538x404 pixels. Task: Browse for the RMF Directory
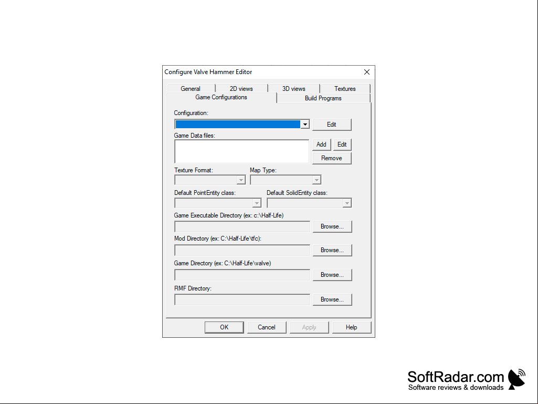[332, 299]
